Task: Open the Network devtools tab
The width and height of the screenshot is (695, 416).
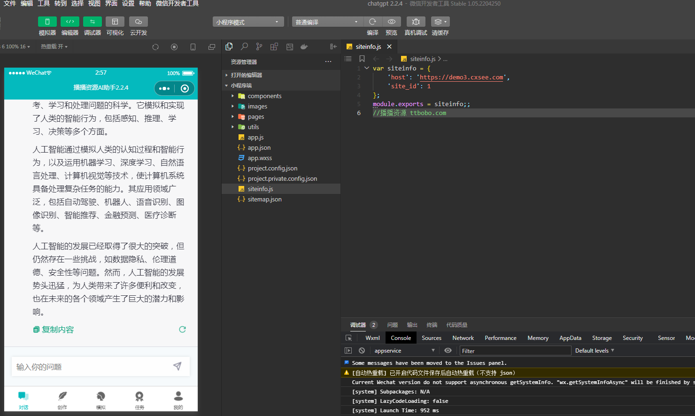Action: pyautogui.click(x=463, y=338)
